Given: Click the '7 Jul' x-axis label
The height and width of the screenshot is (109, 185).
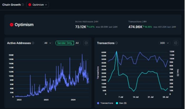Looking at the screenshot, I should pos(121,97).
